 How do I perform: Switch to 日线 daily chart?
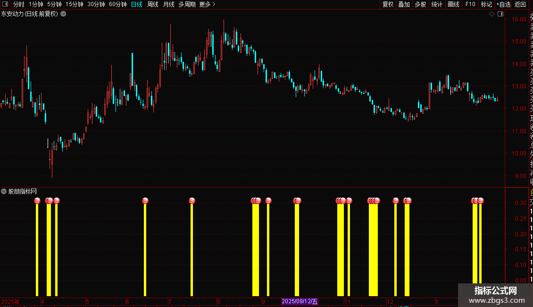137,4
